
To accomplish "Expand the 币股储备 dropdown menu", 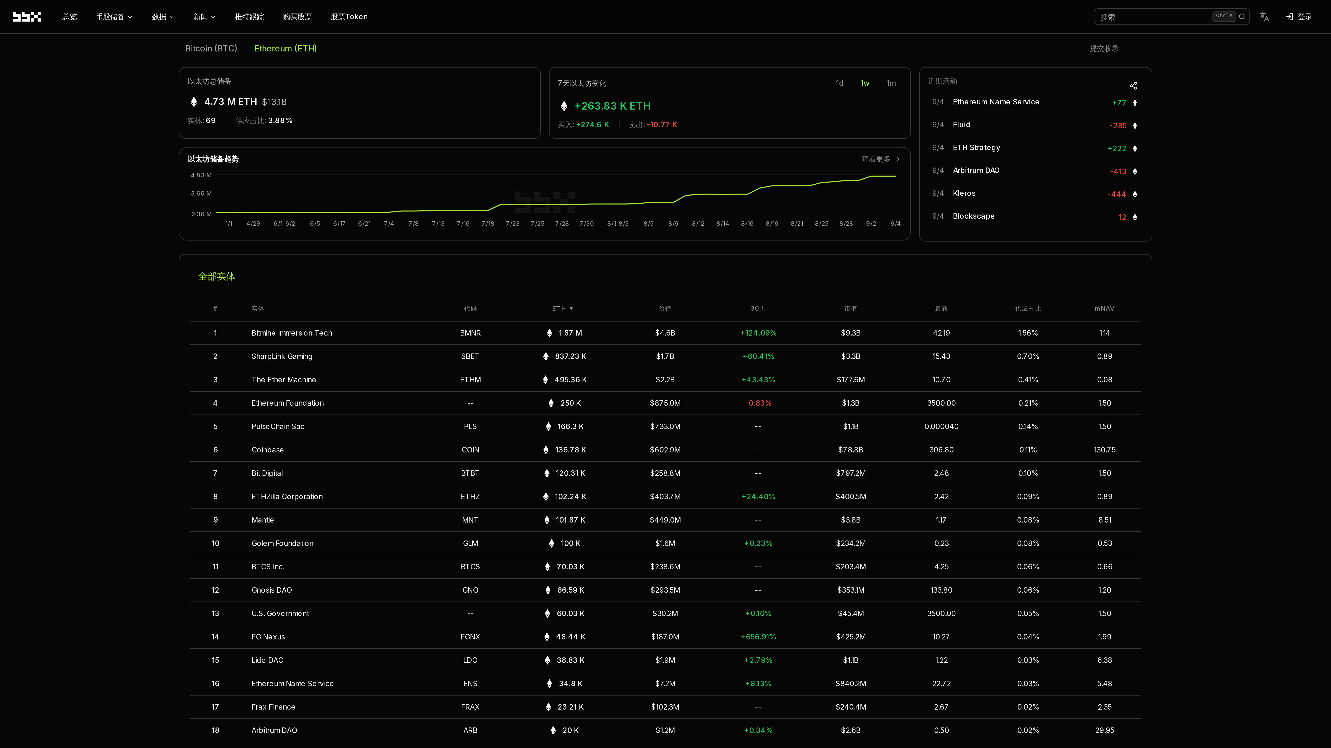I will 114,17.
